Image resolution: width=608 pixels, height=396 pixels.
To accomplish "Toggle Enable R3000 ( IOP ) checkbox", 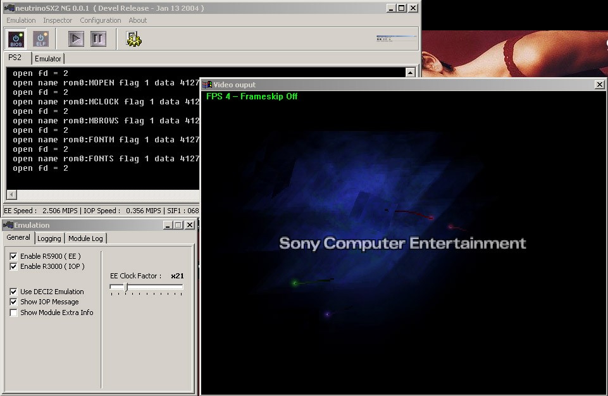I will pos(13,266).
